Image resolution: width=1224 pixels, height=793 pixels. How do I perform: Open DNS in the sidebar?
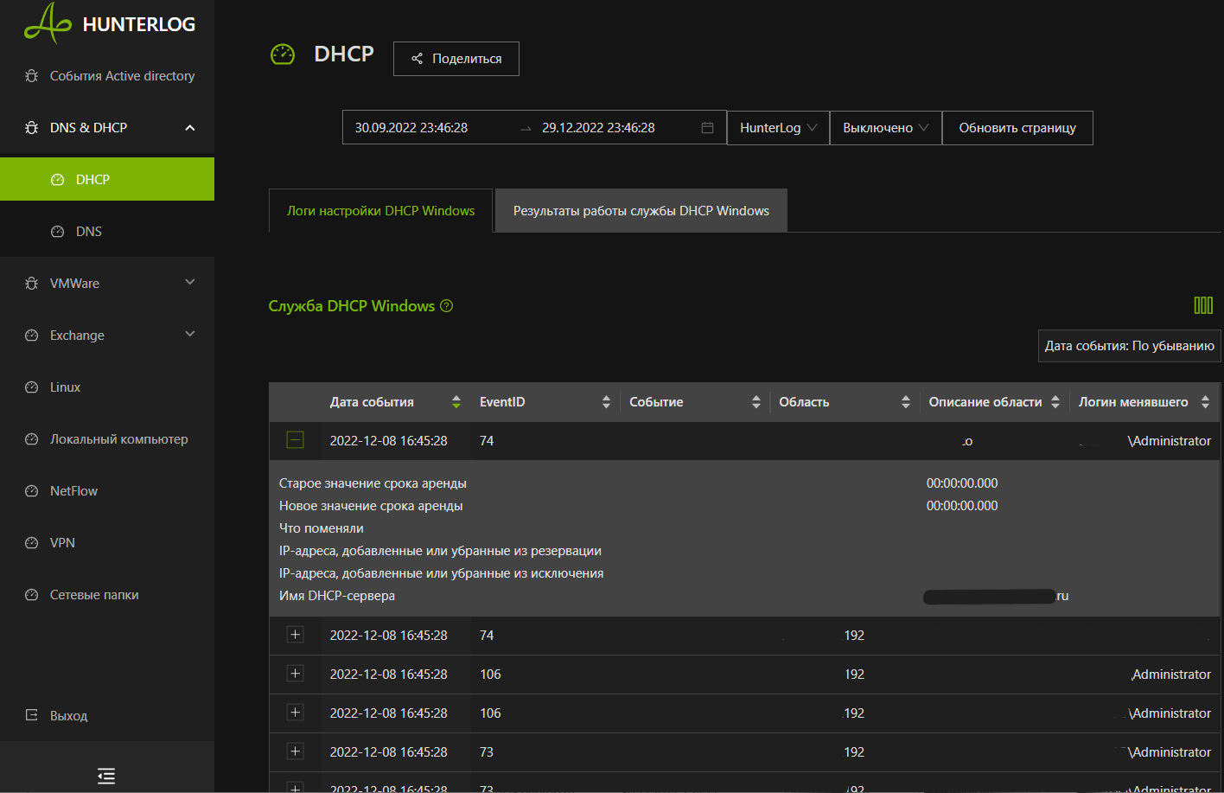click(x=107, y=231)
